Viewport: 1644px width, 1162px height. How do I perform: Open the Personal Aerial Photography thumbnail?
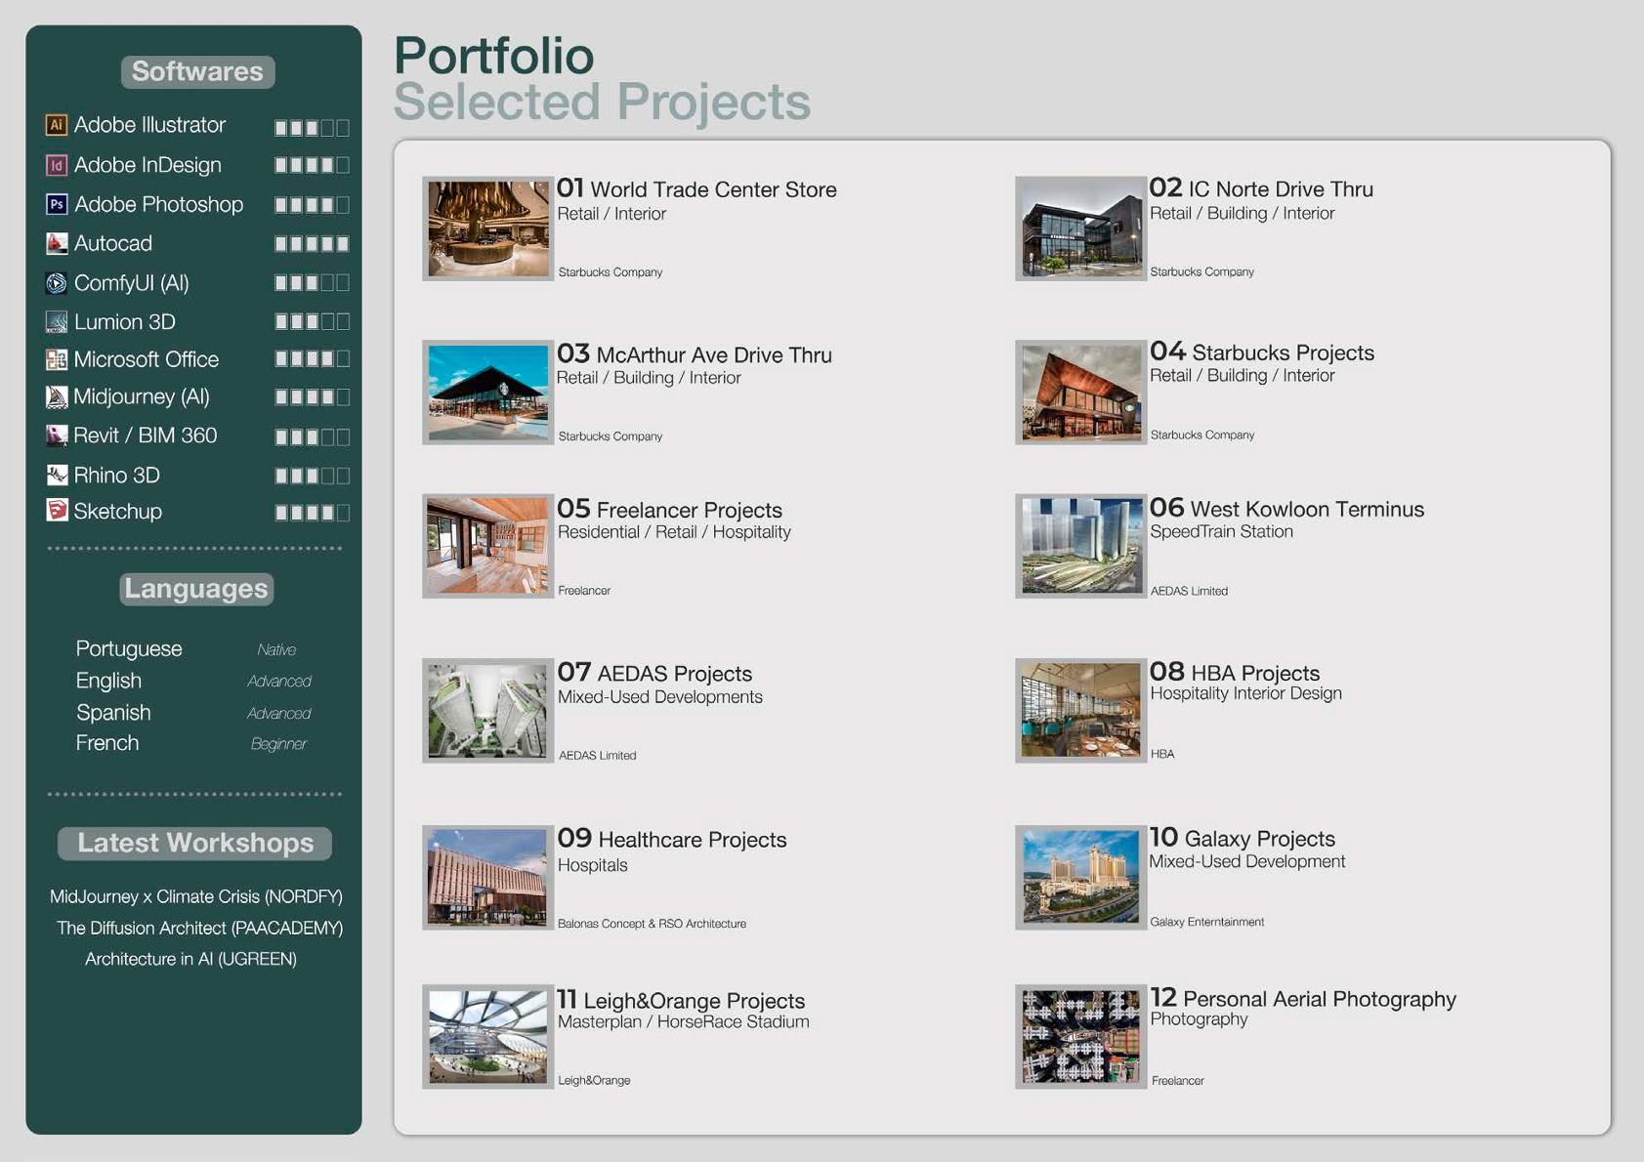pyautogui.click(x=1080, y=1037)
